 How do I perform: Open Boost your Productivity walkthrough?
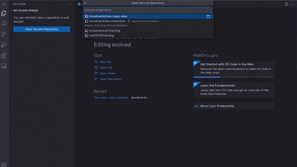tap(233, 106)
